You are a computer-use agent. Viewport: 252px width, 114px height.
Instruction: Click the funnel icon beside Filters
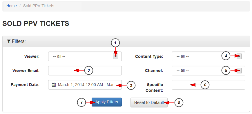tap(9, 41)
